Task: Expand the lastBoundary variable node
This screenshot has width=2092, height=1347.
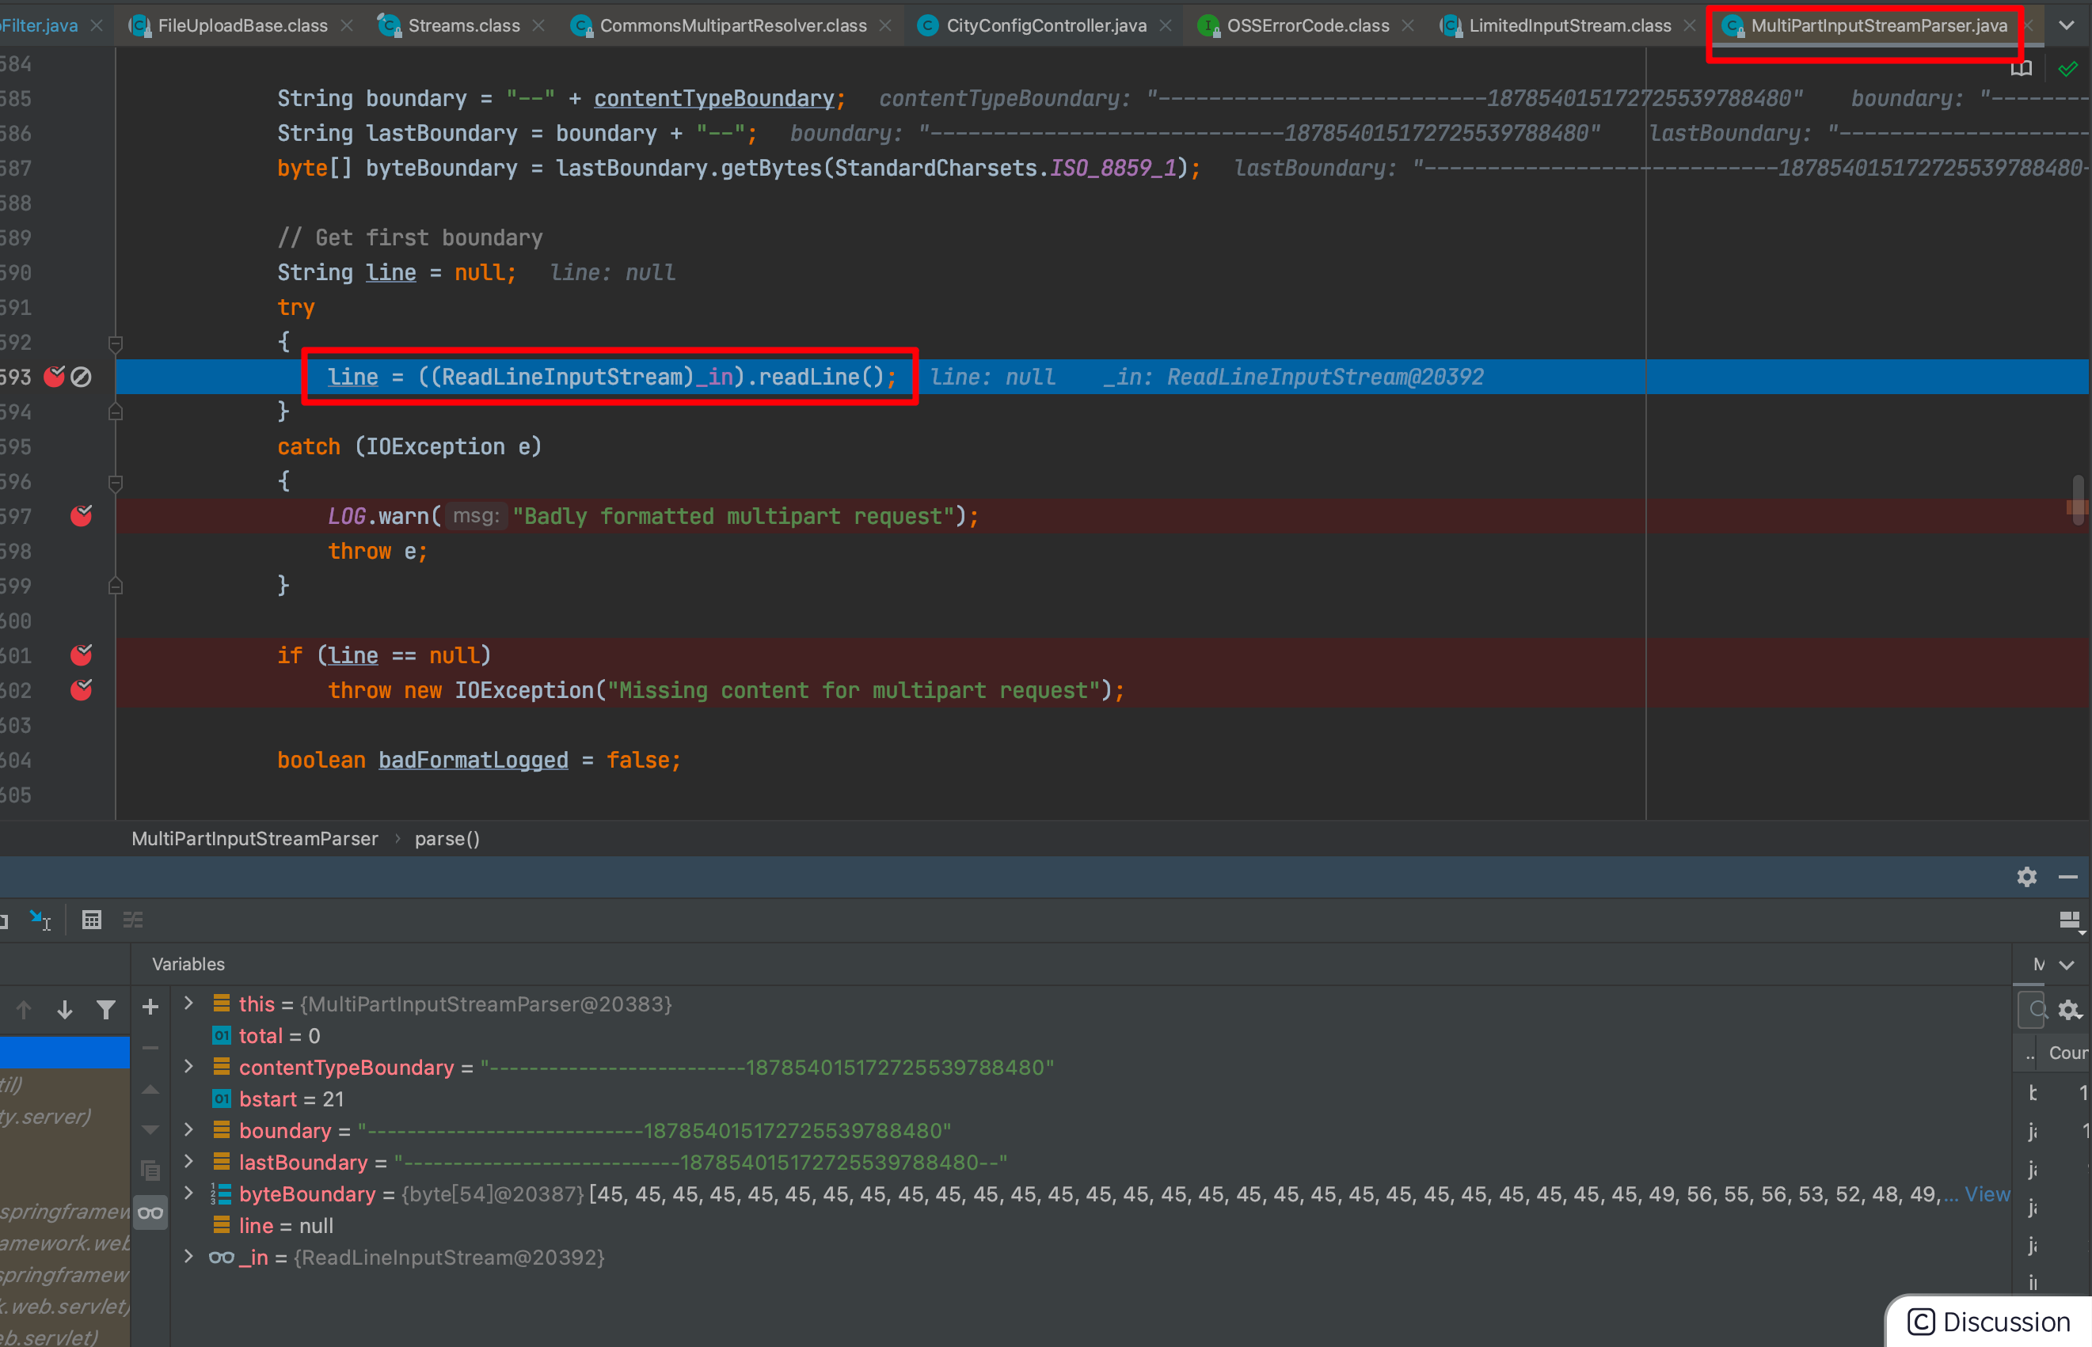Action: pyautogui.click(x=188, y=1162)
